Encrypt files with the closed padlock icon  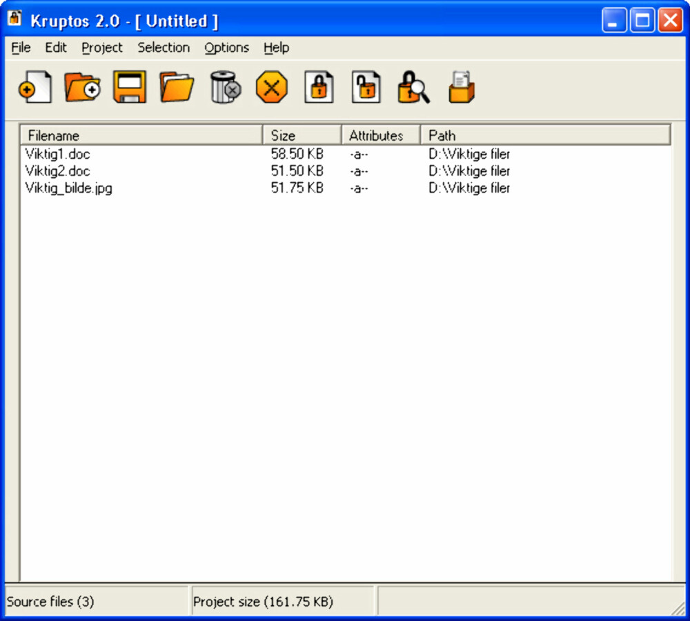tap(319, 87)
